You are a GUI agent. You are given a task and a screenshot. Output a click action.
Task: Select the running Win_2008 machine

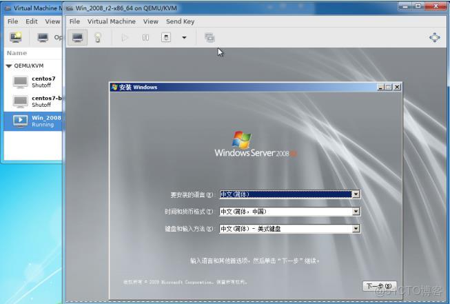point(33,121)
